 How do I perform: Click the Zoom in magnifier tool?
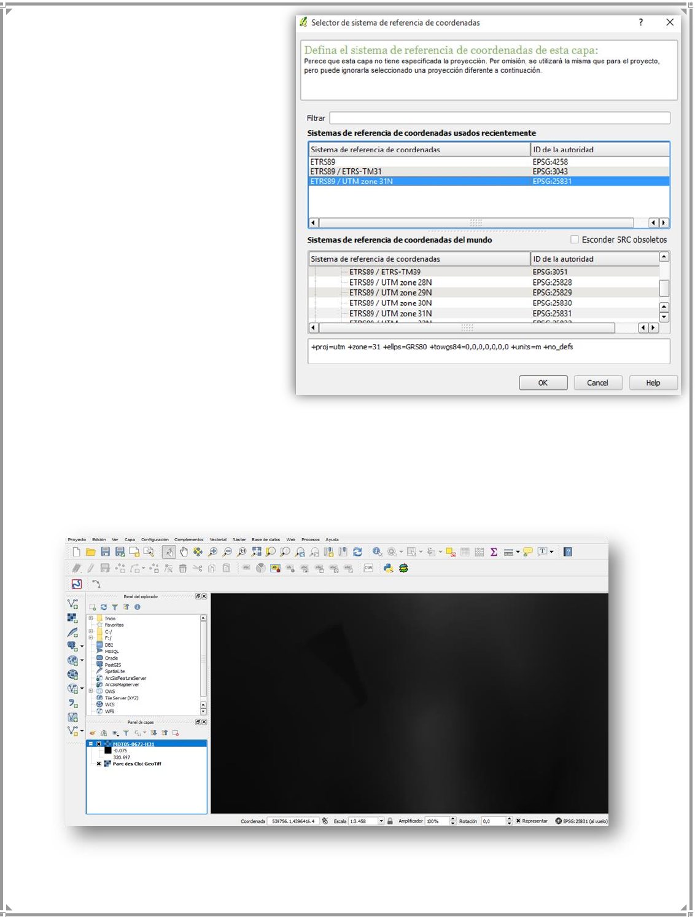coord(212,552)
